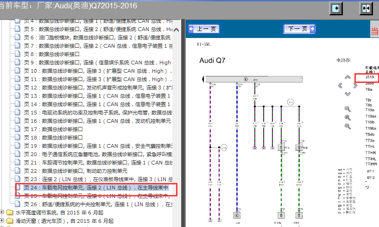Click the folder icon beside 水平高度调节系统
Image resolution: width=379 pixels, height=227 pixels.
pos(10,213)
